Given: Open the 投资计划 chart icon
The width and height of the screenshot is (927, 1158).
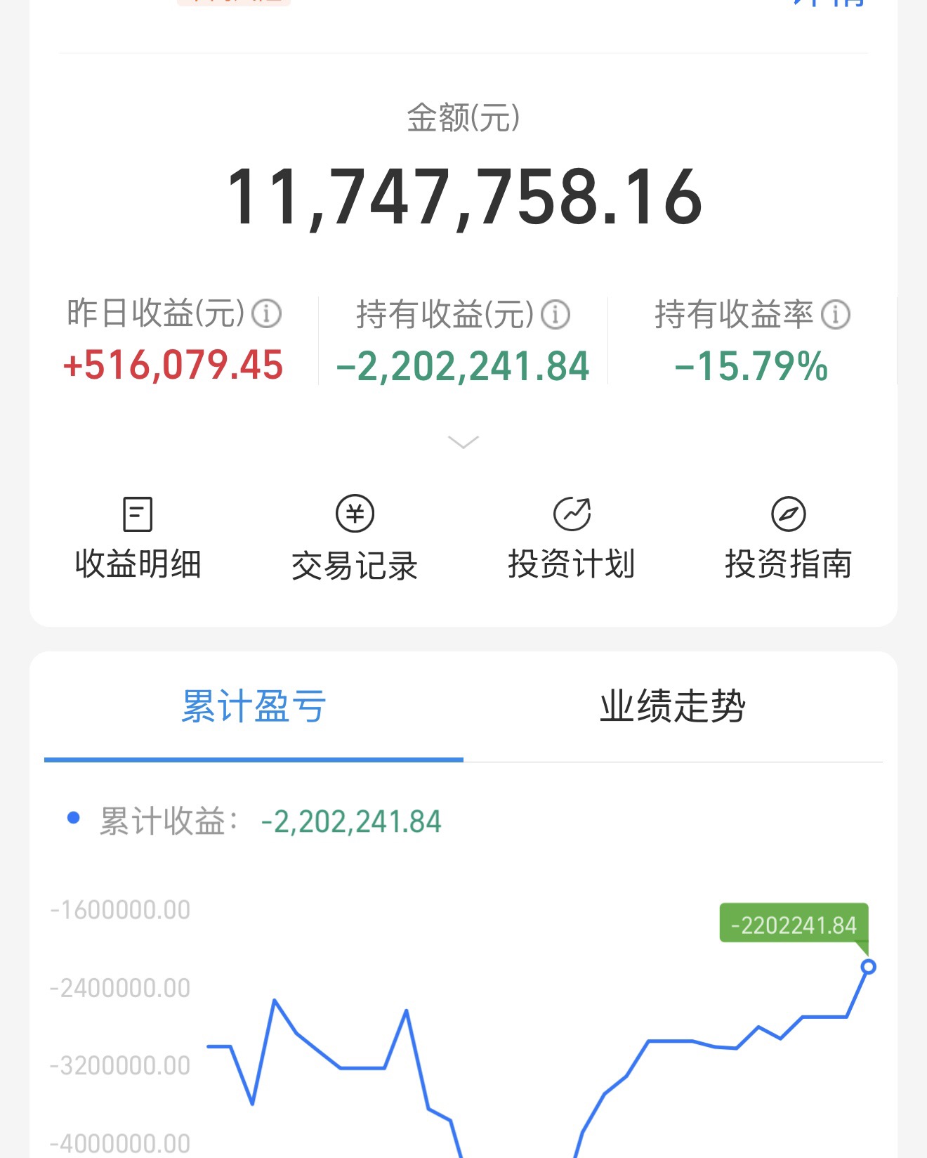Looking at the screenshot, I should (x=572, y=514).
